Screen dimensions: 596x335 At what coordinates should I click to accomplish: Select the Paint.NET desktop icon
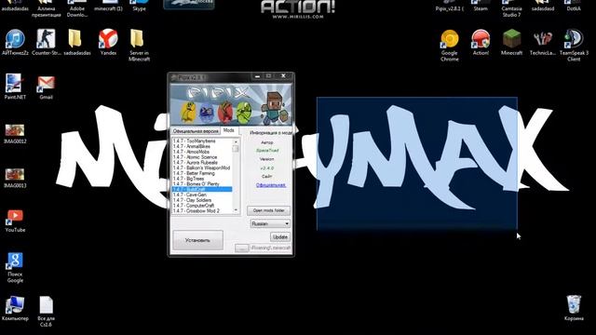pos(15,87)
